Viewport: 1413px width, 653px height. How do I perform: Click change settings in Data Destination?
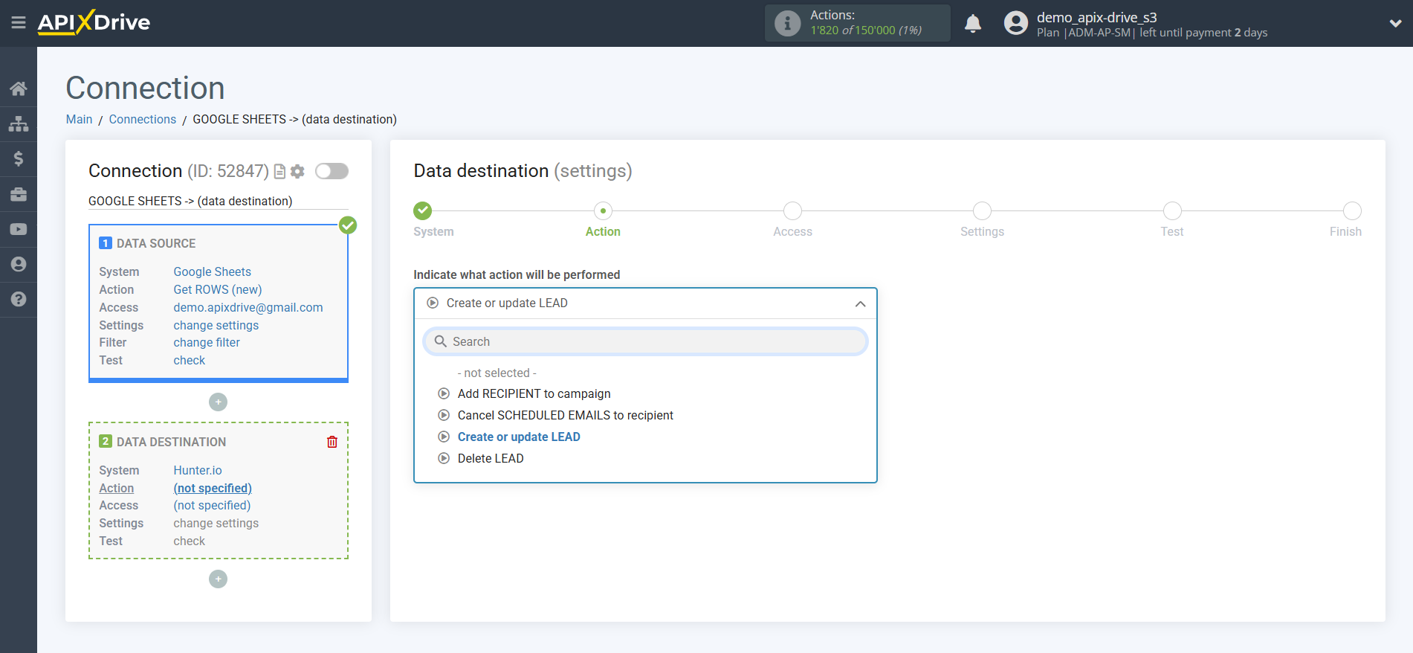(216, 523)
